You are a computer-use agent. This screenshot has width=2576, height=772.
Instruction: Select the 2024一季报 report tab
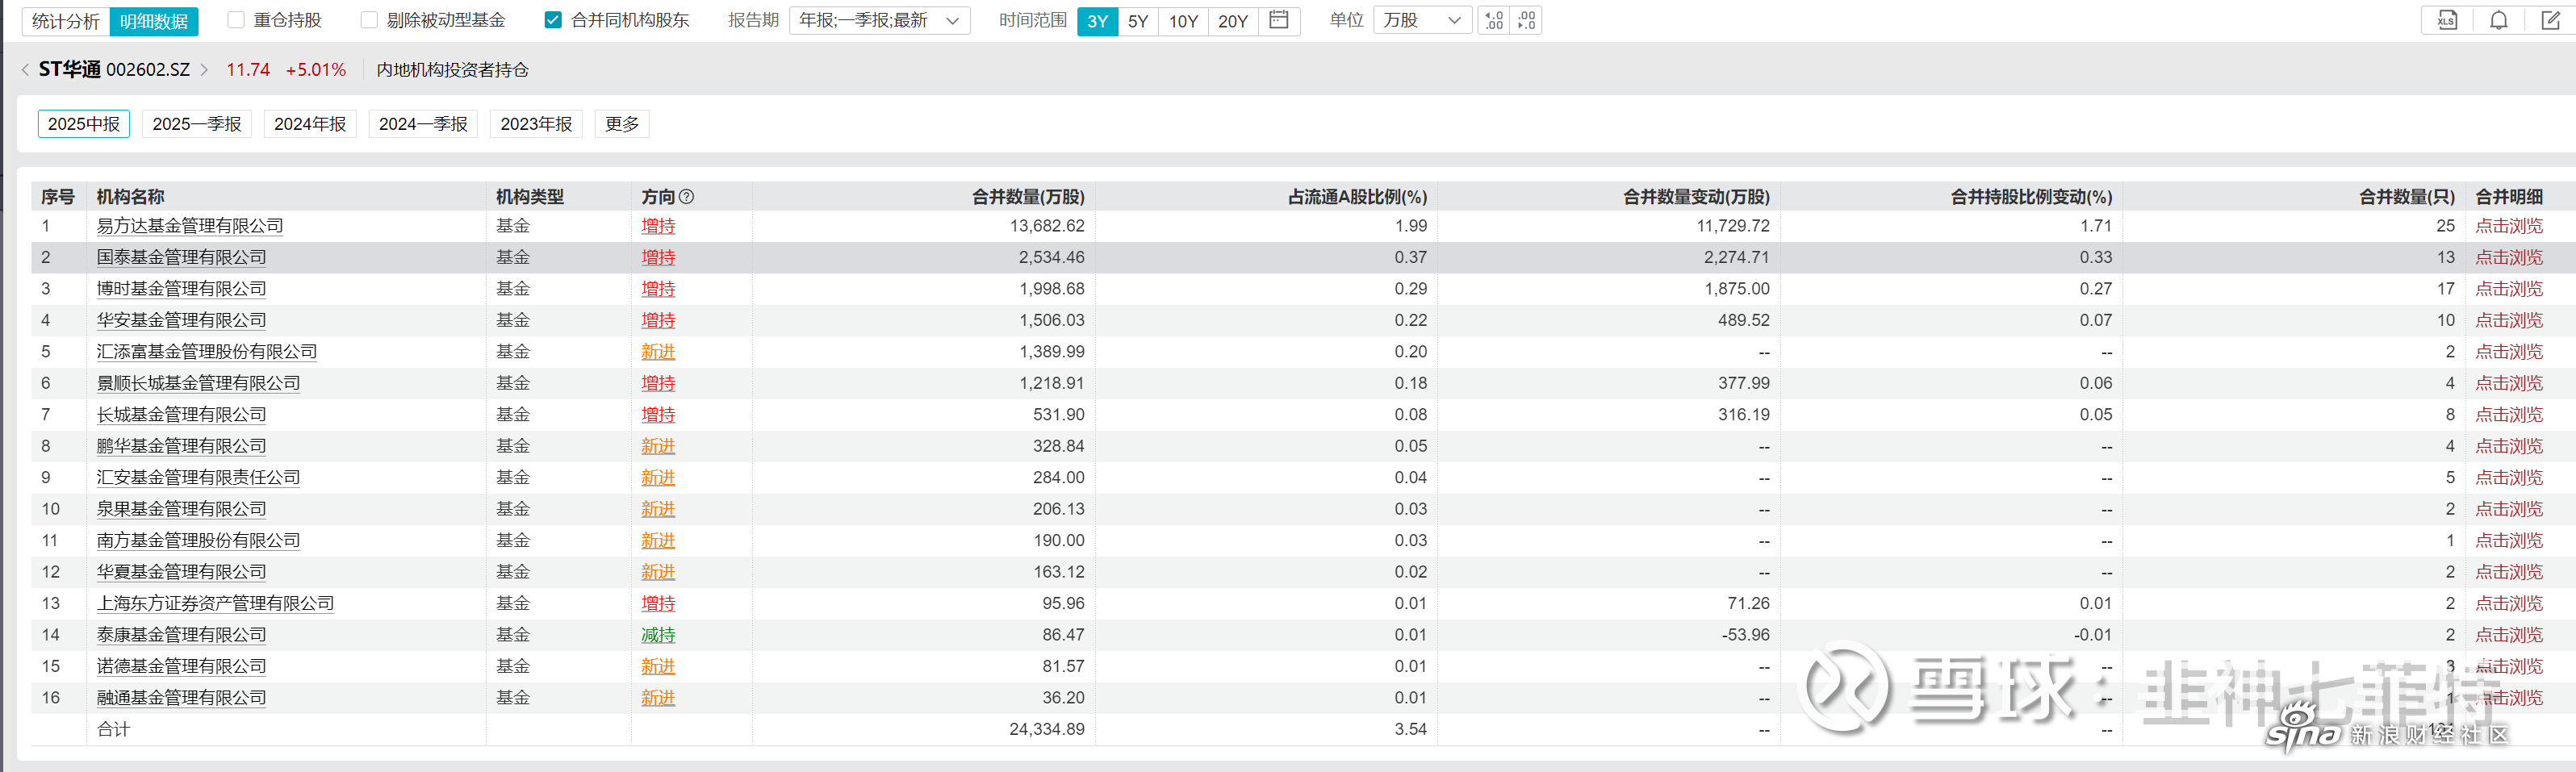[423, 124]
